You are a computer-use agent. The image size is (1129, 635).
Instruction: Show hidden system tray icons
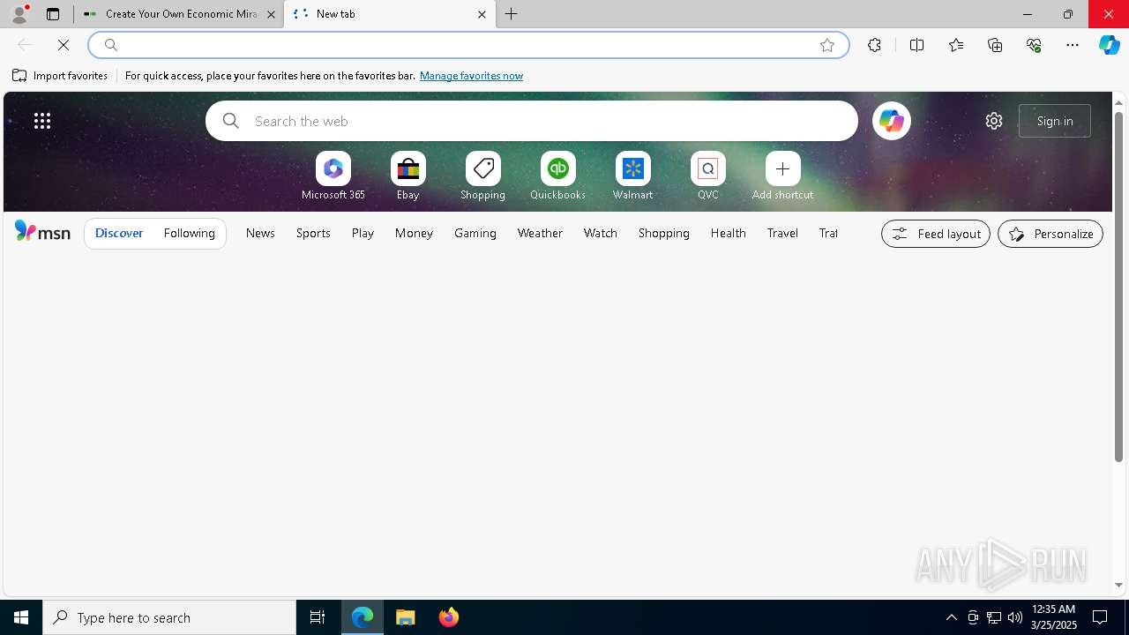[x=951, y=617]
